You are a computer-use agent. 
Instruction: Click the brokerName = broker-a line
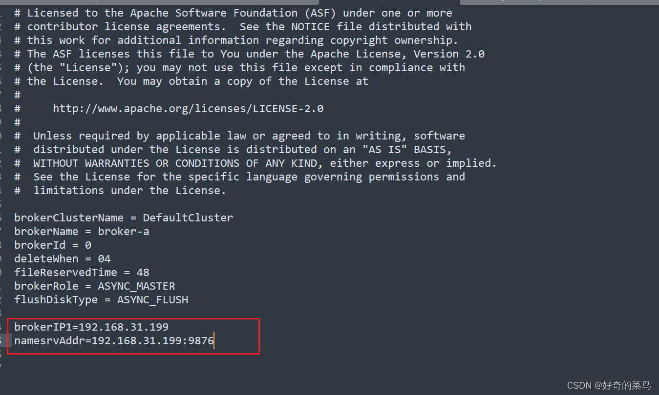(x=82, y=231)
